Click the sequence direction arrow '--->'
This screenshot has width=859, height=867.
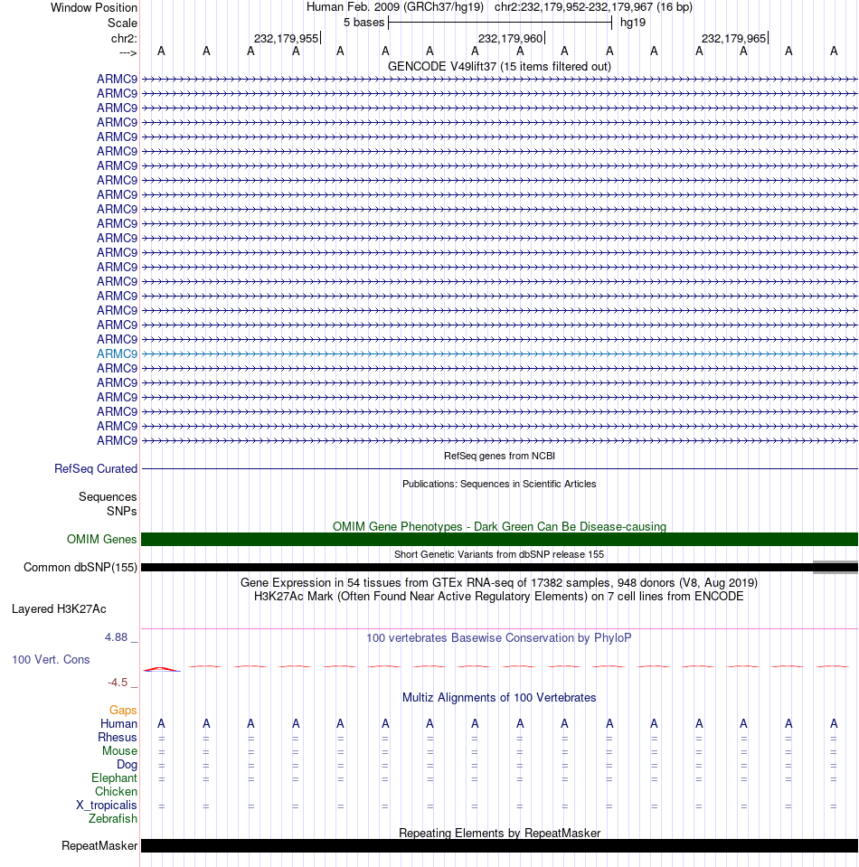point(127,52)
